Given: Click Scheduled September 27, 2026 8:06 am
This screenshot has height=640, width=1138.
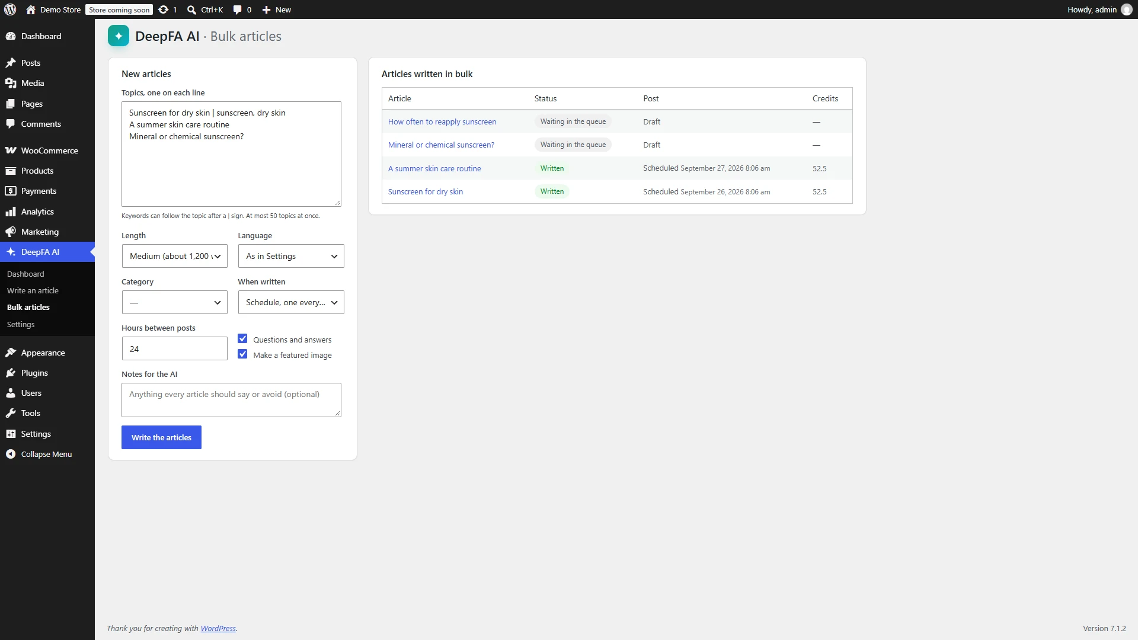Looking at the screenshot, I should tap(707, 168).
